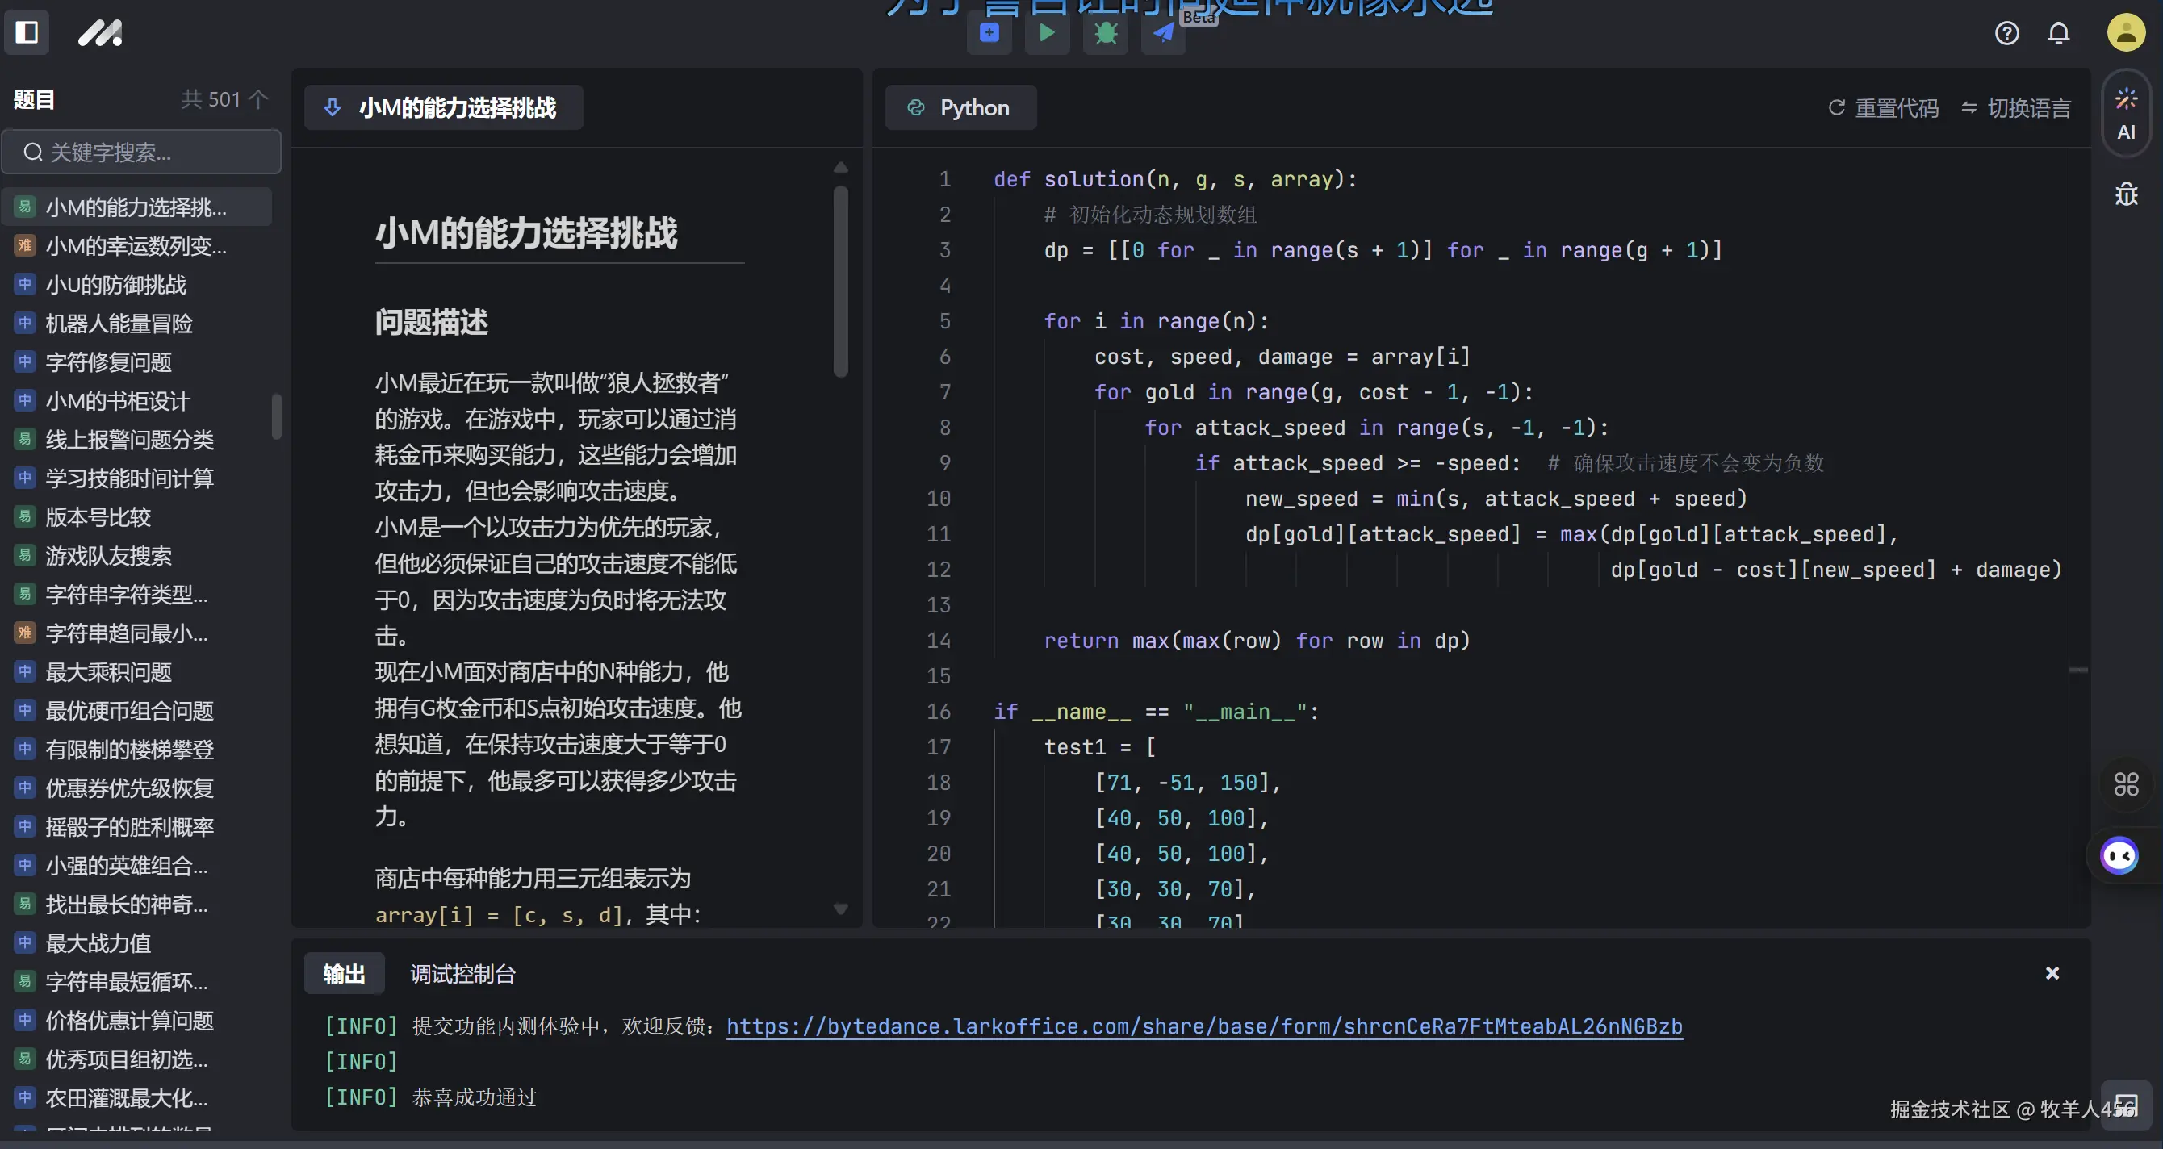Image resolution: width=2163 pixels, height=1149 pixels.
Task: Click the 关键字搜索 search field in the sidebar
Action: point(141,152)
